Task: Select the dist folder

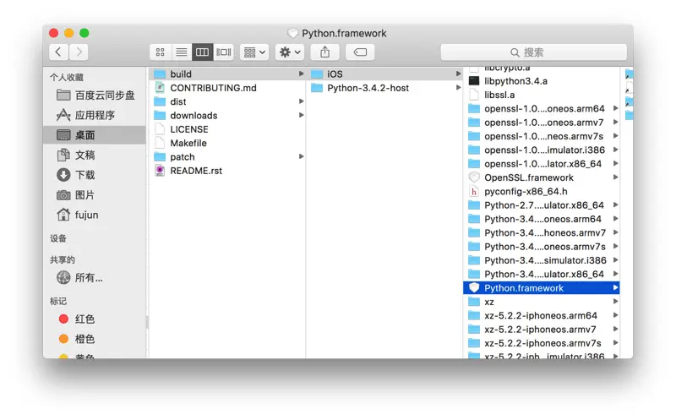Action: pyautogui.click(x=227, y=101)
